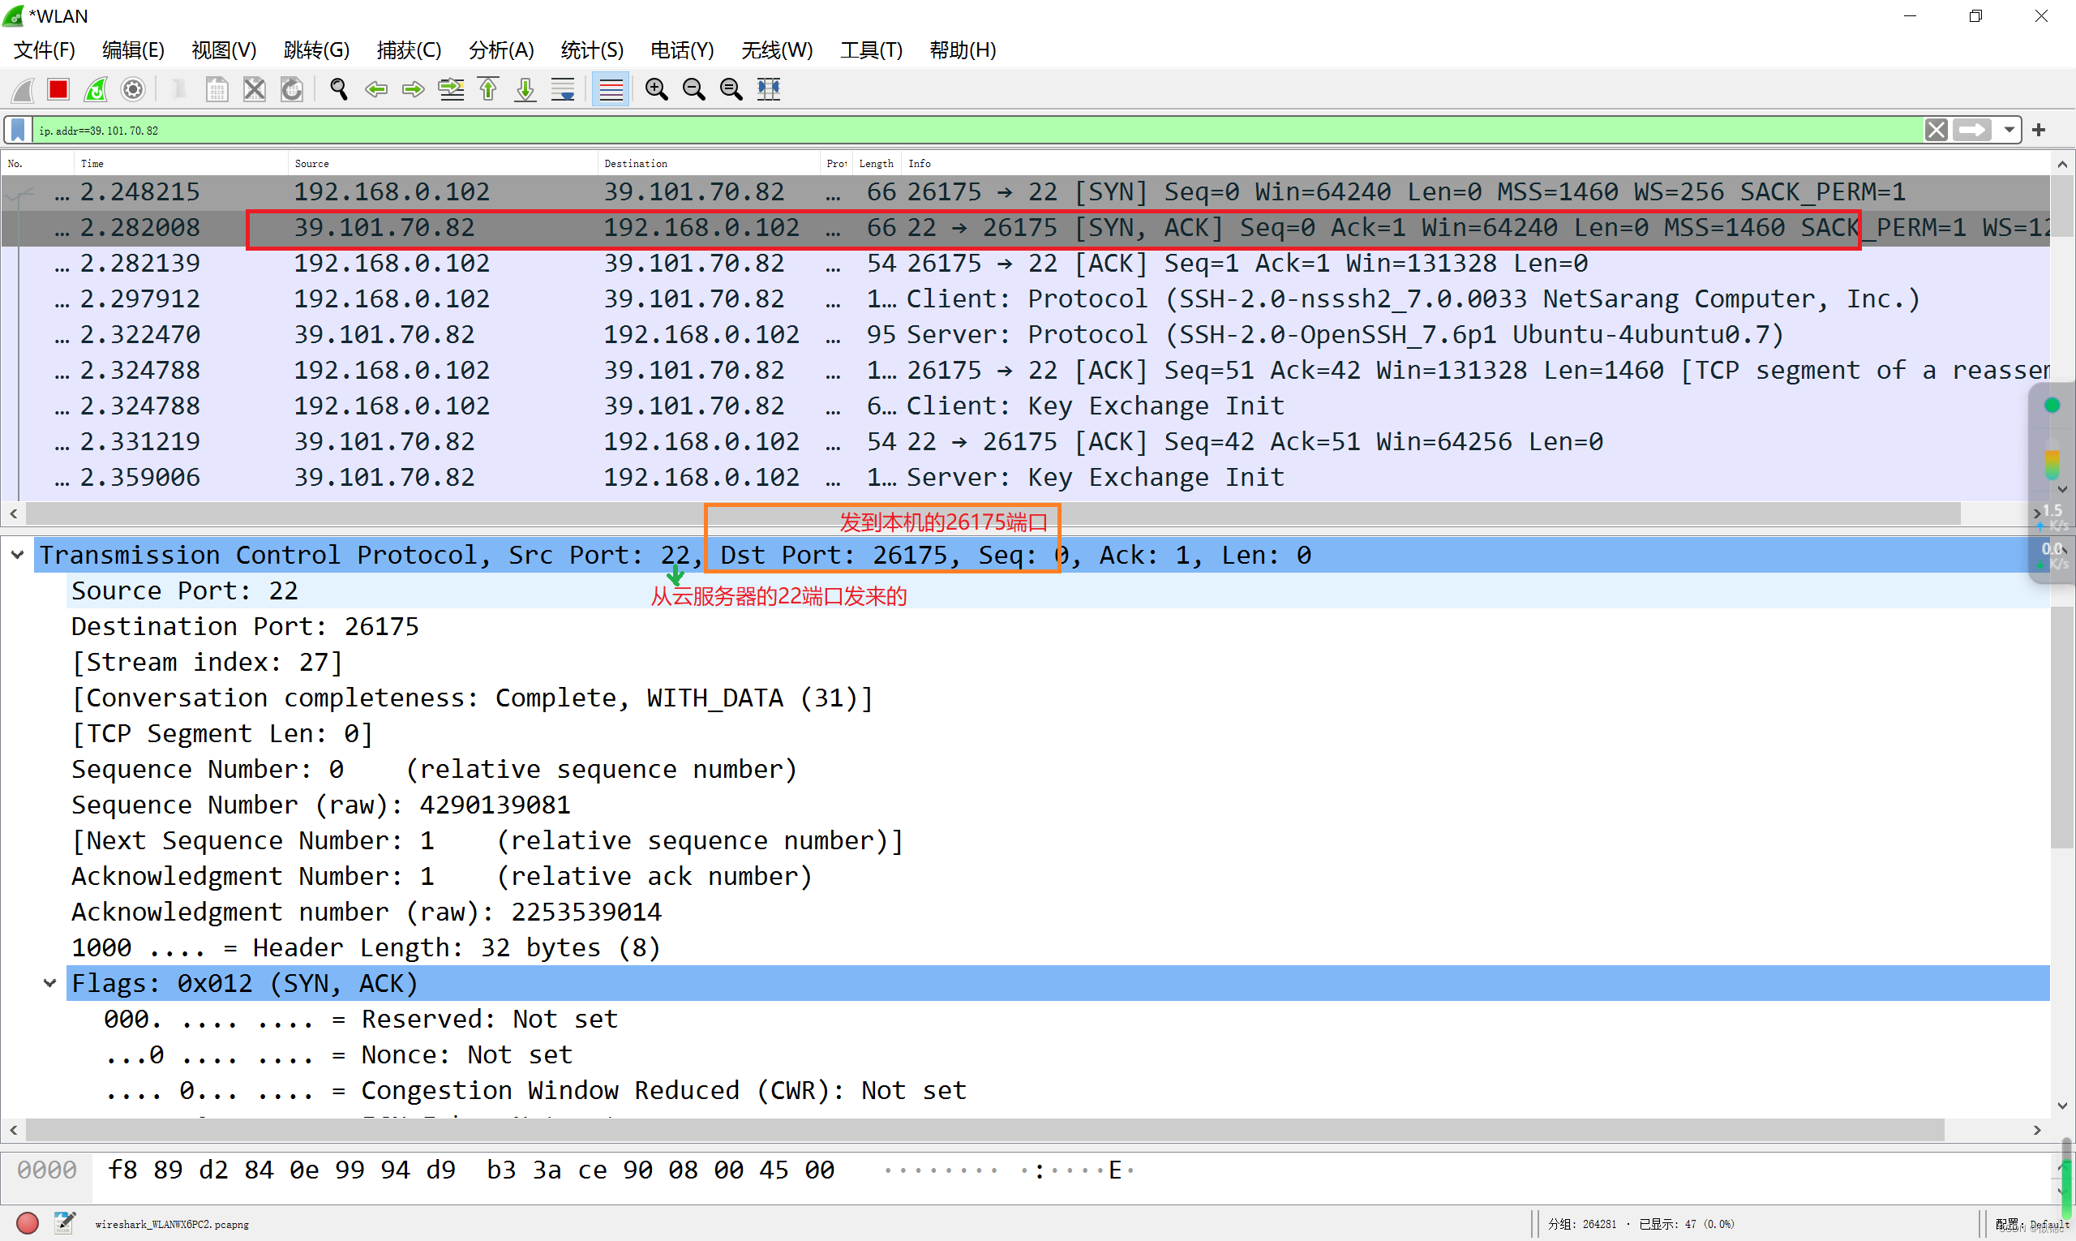Open capture options gear icon
2076x1241 pixels.
point(133,89)
